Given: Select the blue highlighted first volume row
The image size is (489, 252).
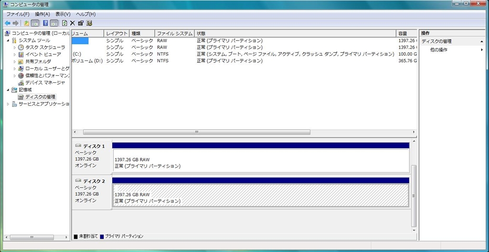Looking at the screenshot, I should [244, 41].
